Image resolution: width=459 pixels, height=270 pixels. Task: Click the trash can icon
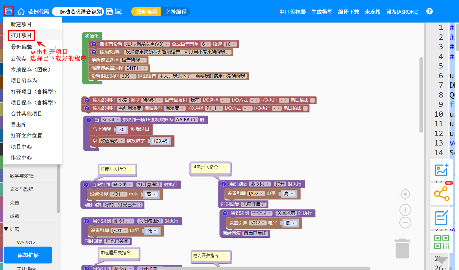pyautogui.click(x=402, y=249)
